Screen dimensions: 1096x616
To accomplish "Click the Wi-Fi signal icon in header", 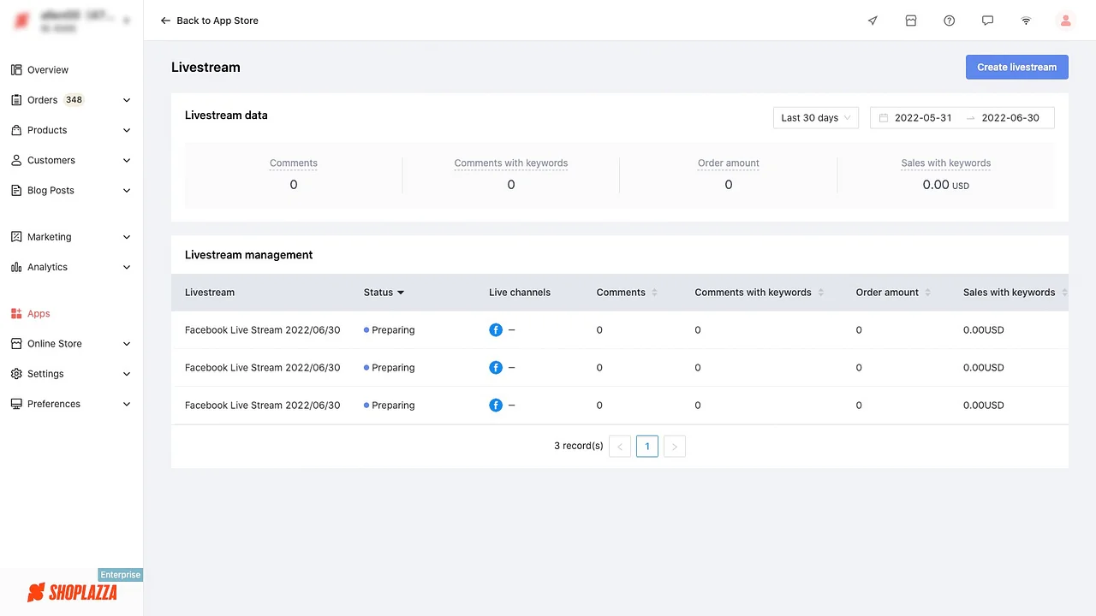I will [1026, 21].
